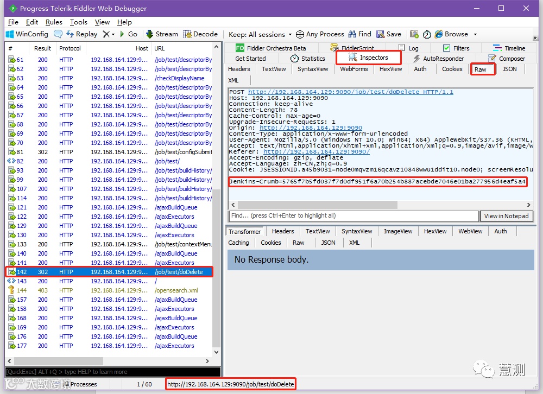
Task: Click the Any Process target icon
Action: point(300,34)
